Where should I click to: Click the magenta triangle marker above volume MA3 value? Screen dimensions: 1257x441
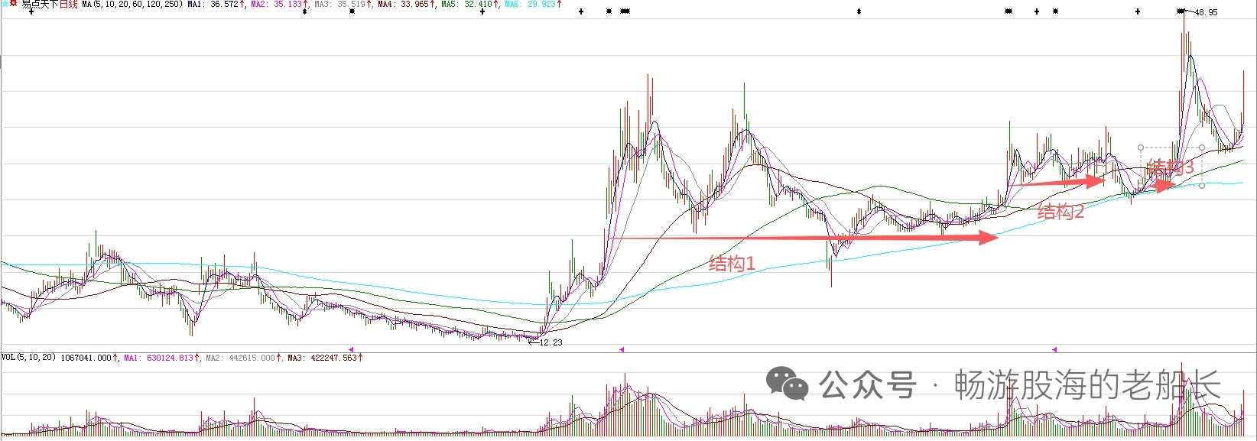[351, 349]
